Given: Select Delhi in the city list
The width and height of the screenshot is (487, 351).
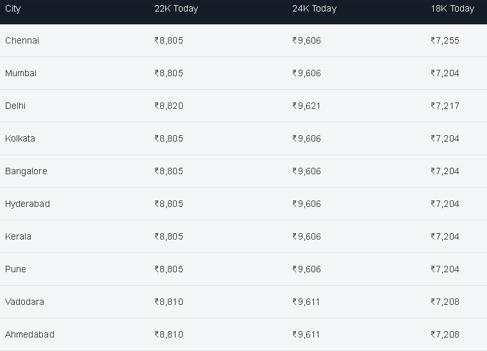Looking at the screenshot, I should (x=15, y=106).
